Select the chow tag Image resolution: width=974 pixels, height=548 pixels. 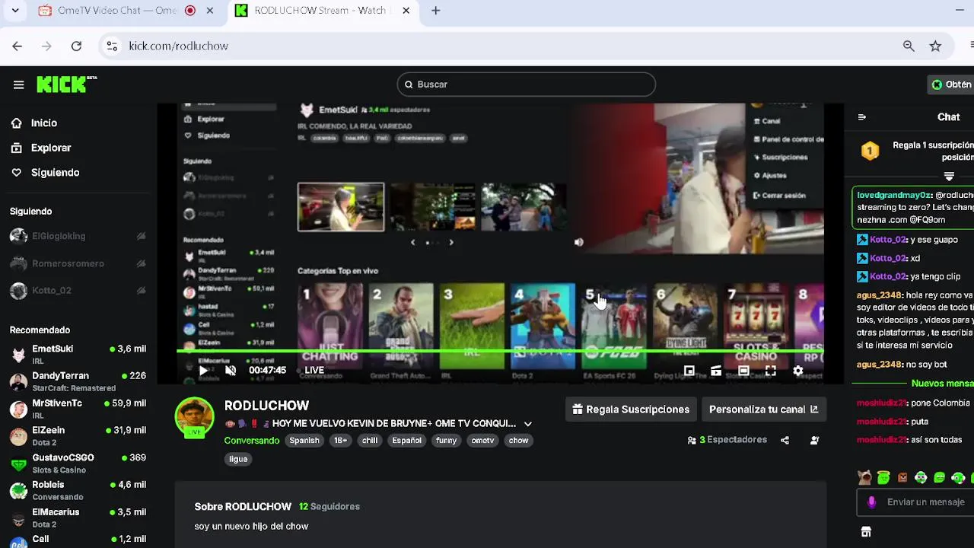tap(518, 441)
